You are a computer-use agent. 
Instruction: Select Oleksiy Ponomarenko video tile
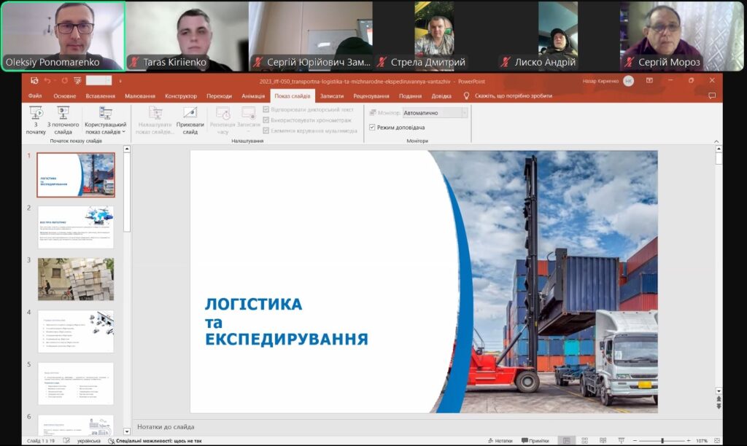click(x=63, y=36)
